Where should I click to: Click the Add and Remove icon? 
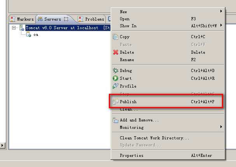(x=115, y=120)
